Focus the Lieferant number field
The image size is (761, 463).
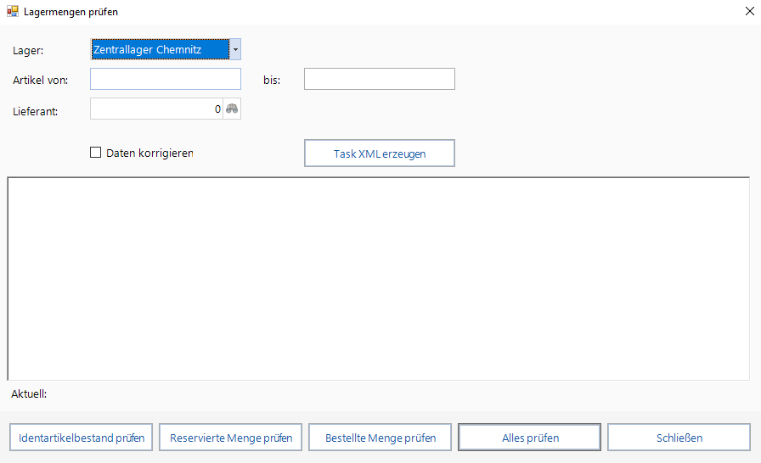(x=156, y=109)
